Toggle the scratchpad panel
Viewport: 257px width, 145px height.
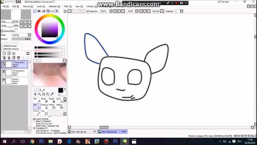point(57,11)
